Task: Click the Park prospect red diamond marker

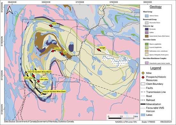Action: [51, 26]
